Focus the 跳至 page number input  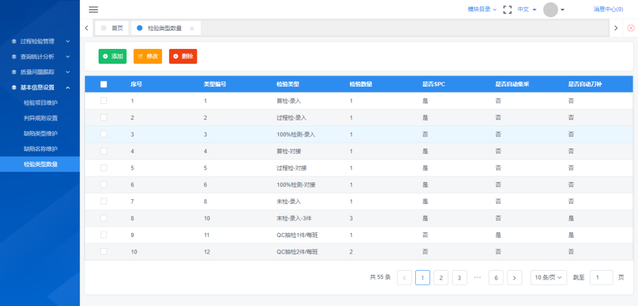601,278
